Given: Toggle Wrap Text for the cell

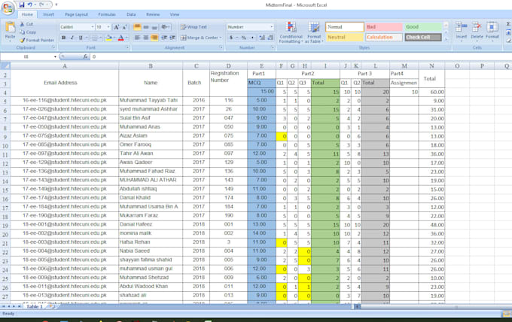Looking at the screenshot, I should tap(194, 27).
